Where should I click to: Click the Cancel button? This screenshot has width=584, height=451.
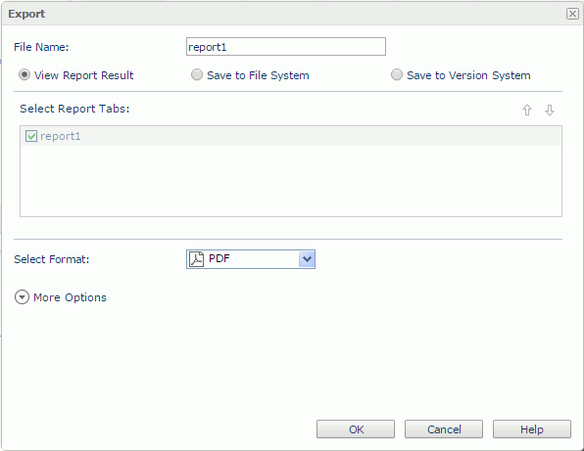[444, 429]
